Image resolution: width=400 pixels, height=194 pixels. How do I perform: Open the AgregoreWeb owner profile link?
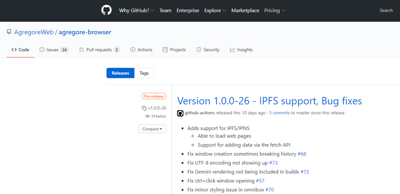(x=34, y=33)
